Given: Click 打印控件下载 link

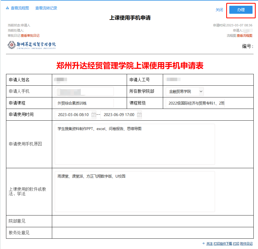Looking at the screenshot, I should [x=223, y=244].
